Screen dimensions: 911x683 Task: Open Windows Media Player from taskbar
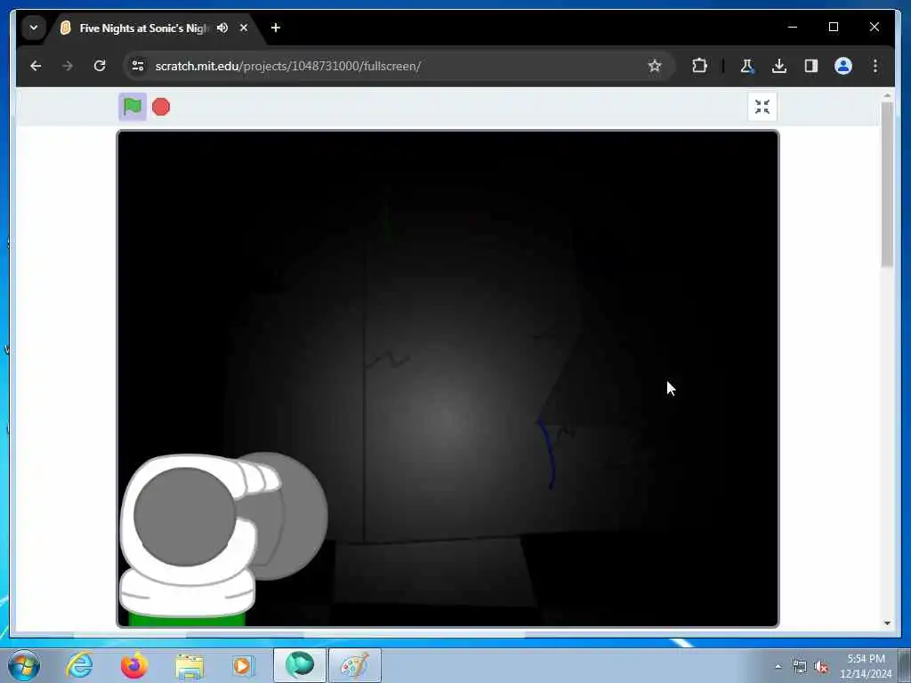pos(243,665)
